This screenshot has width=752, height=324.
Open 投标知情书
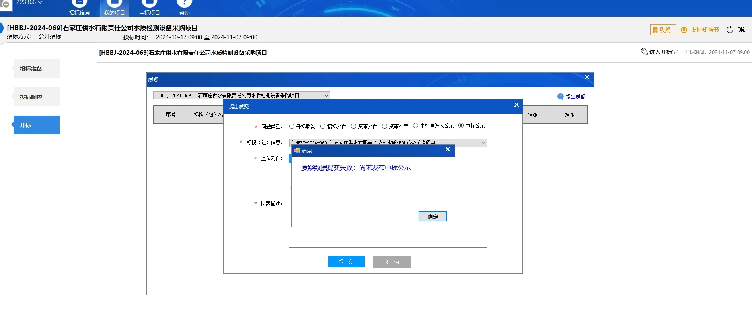705,30
